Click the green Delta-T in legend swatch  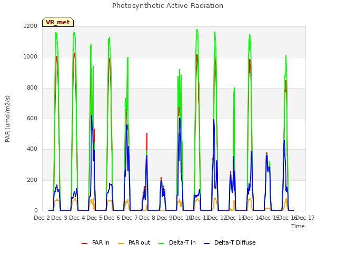[x=162, y=244]
